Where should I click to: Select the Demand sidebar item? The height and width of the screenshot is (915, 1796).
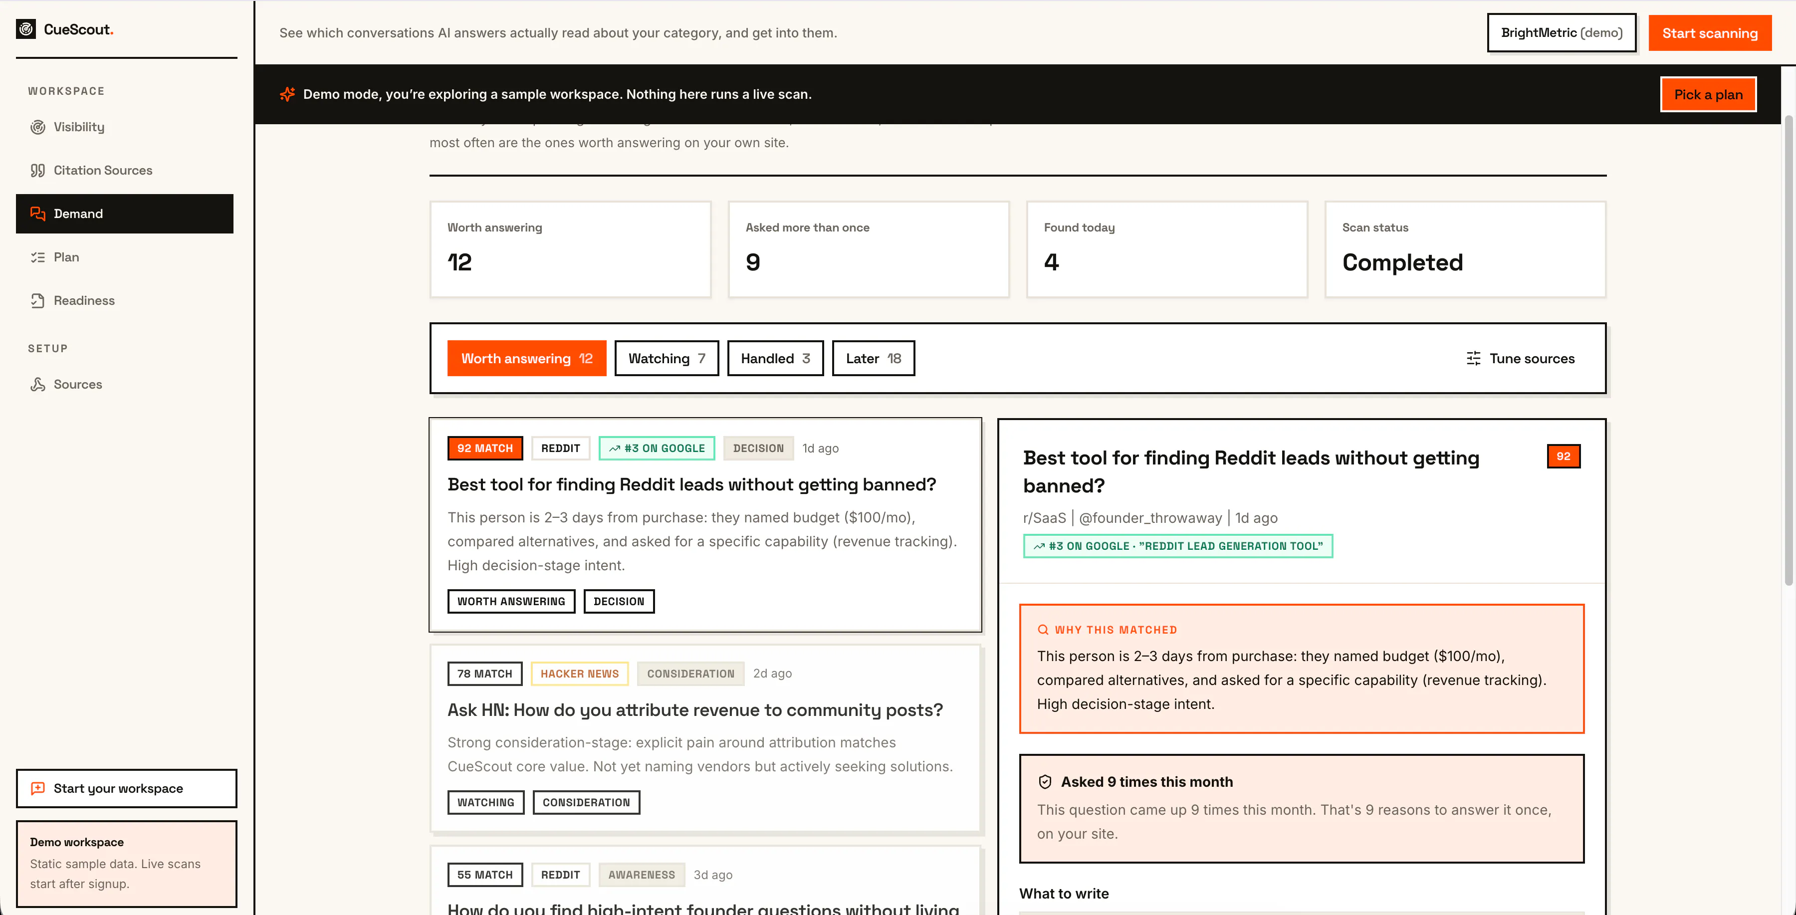[x=125, y=214]
